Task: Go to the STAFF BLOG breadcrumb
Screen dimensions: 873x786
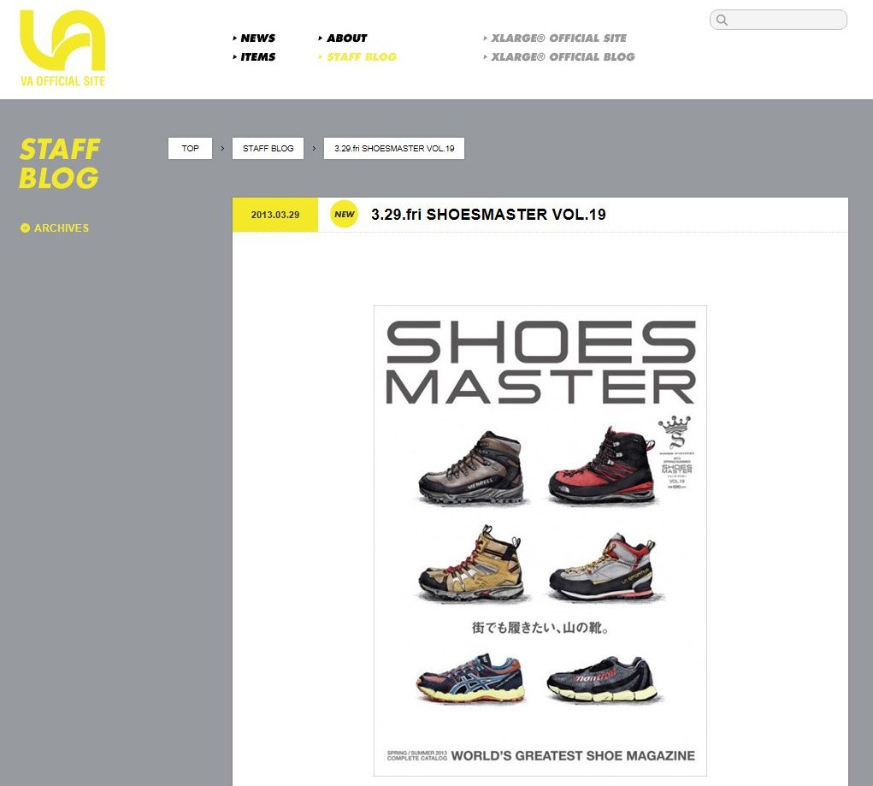Action: coord(268,148)
